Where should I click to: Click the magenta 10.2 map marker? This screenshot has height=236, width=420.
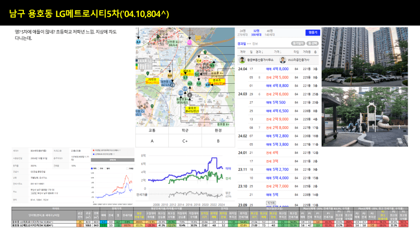click(x=190, y=42)
